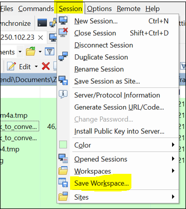Click the Server/Protocol Information icon
Image resolution: width=186 pixels, height=209 pixels.
63,94
